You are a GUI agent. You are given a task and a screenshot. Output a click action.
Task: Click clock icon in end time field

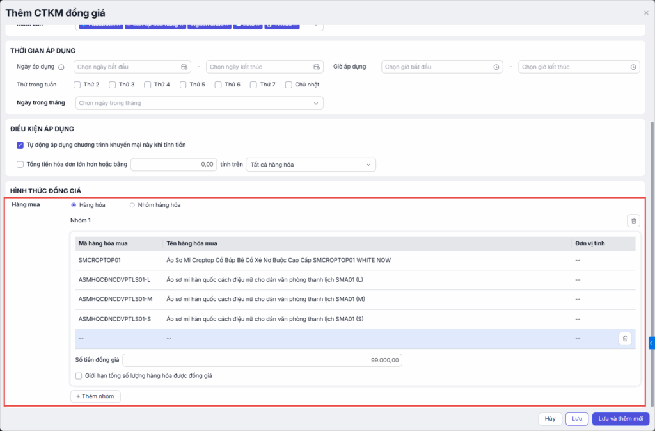633,67
